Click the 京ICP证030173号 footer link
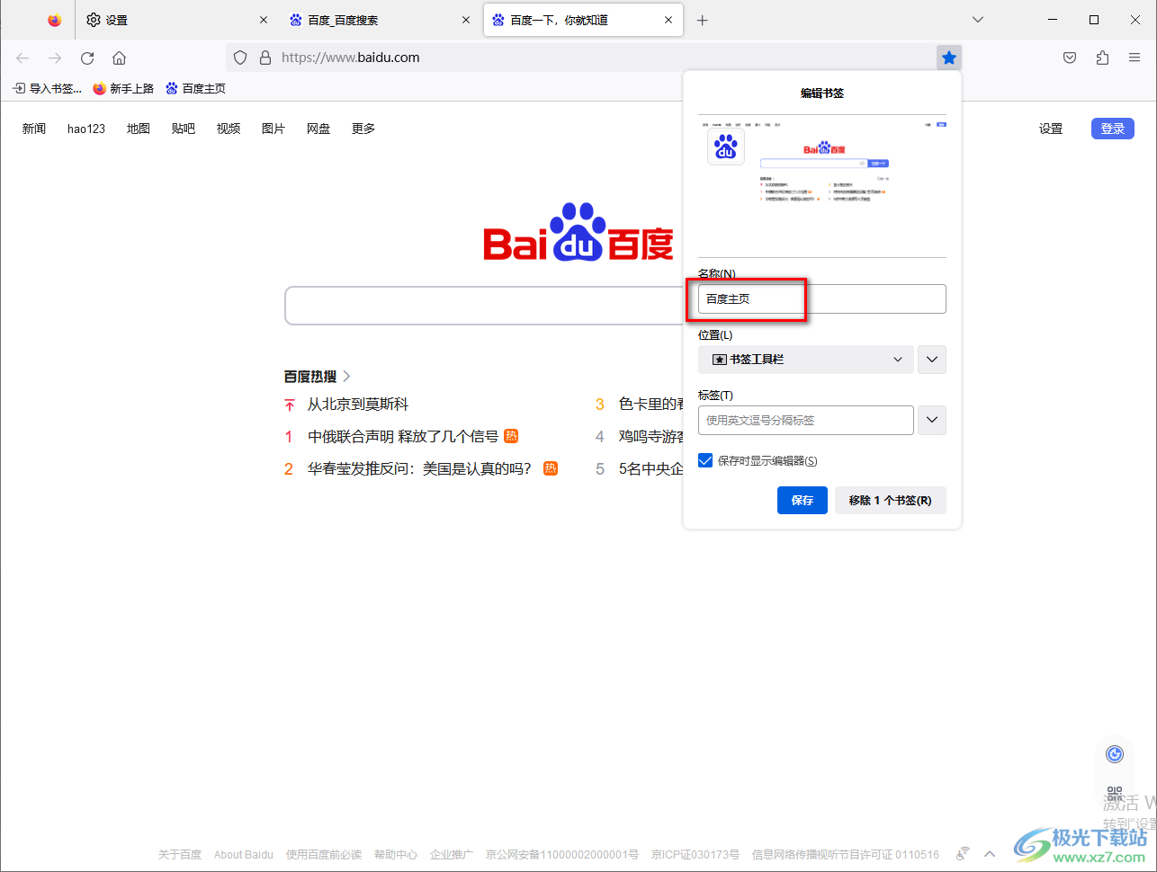Screen dimensions: 1157x872 point(695,855)
